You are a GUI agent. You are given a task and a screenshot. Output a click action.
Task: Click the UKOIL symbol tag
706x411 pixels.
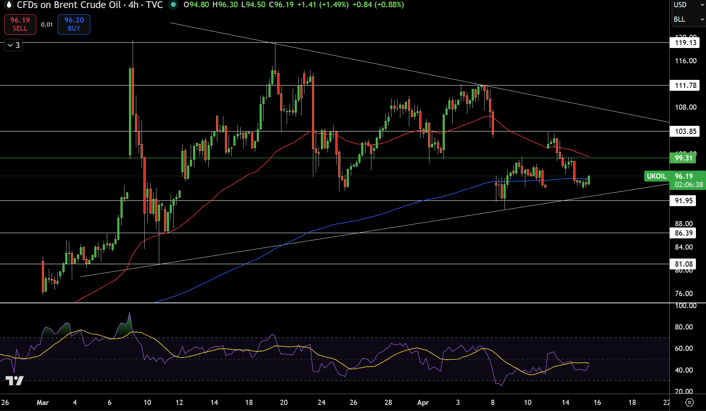(656, 176)
